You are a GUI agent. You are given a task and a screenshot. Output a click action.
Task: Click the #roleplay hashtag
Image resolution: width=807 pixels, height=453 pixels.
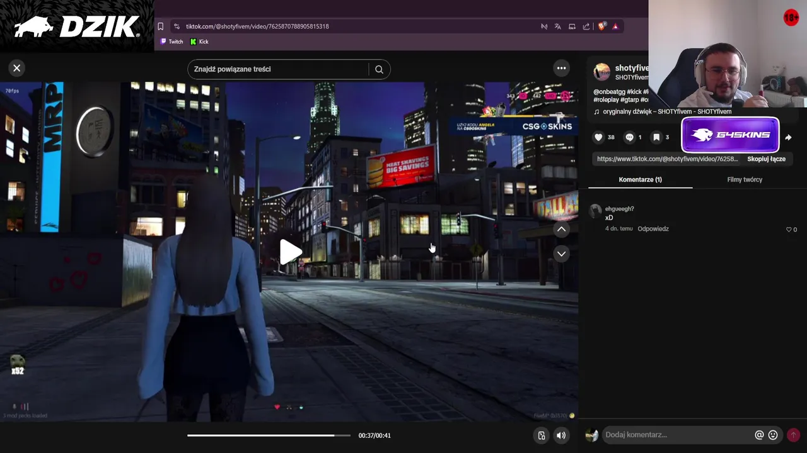pos(606,99)
